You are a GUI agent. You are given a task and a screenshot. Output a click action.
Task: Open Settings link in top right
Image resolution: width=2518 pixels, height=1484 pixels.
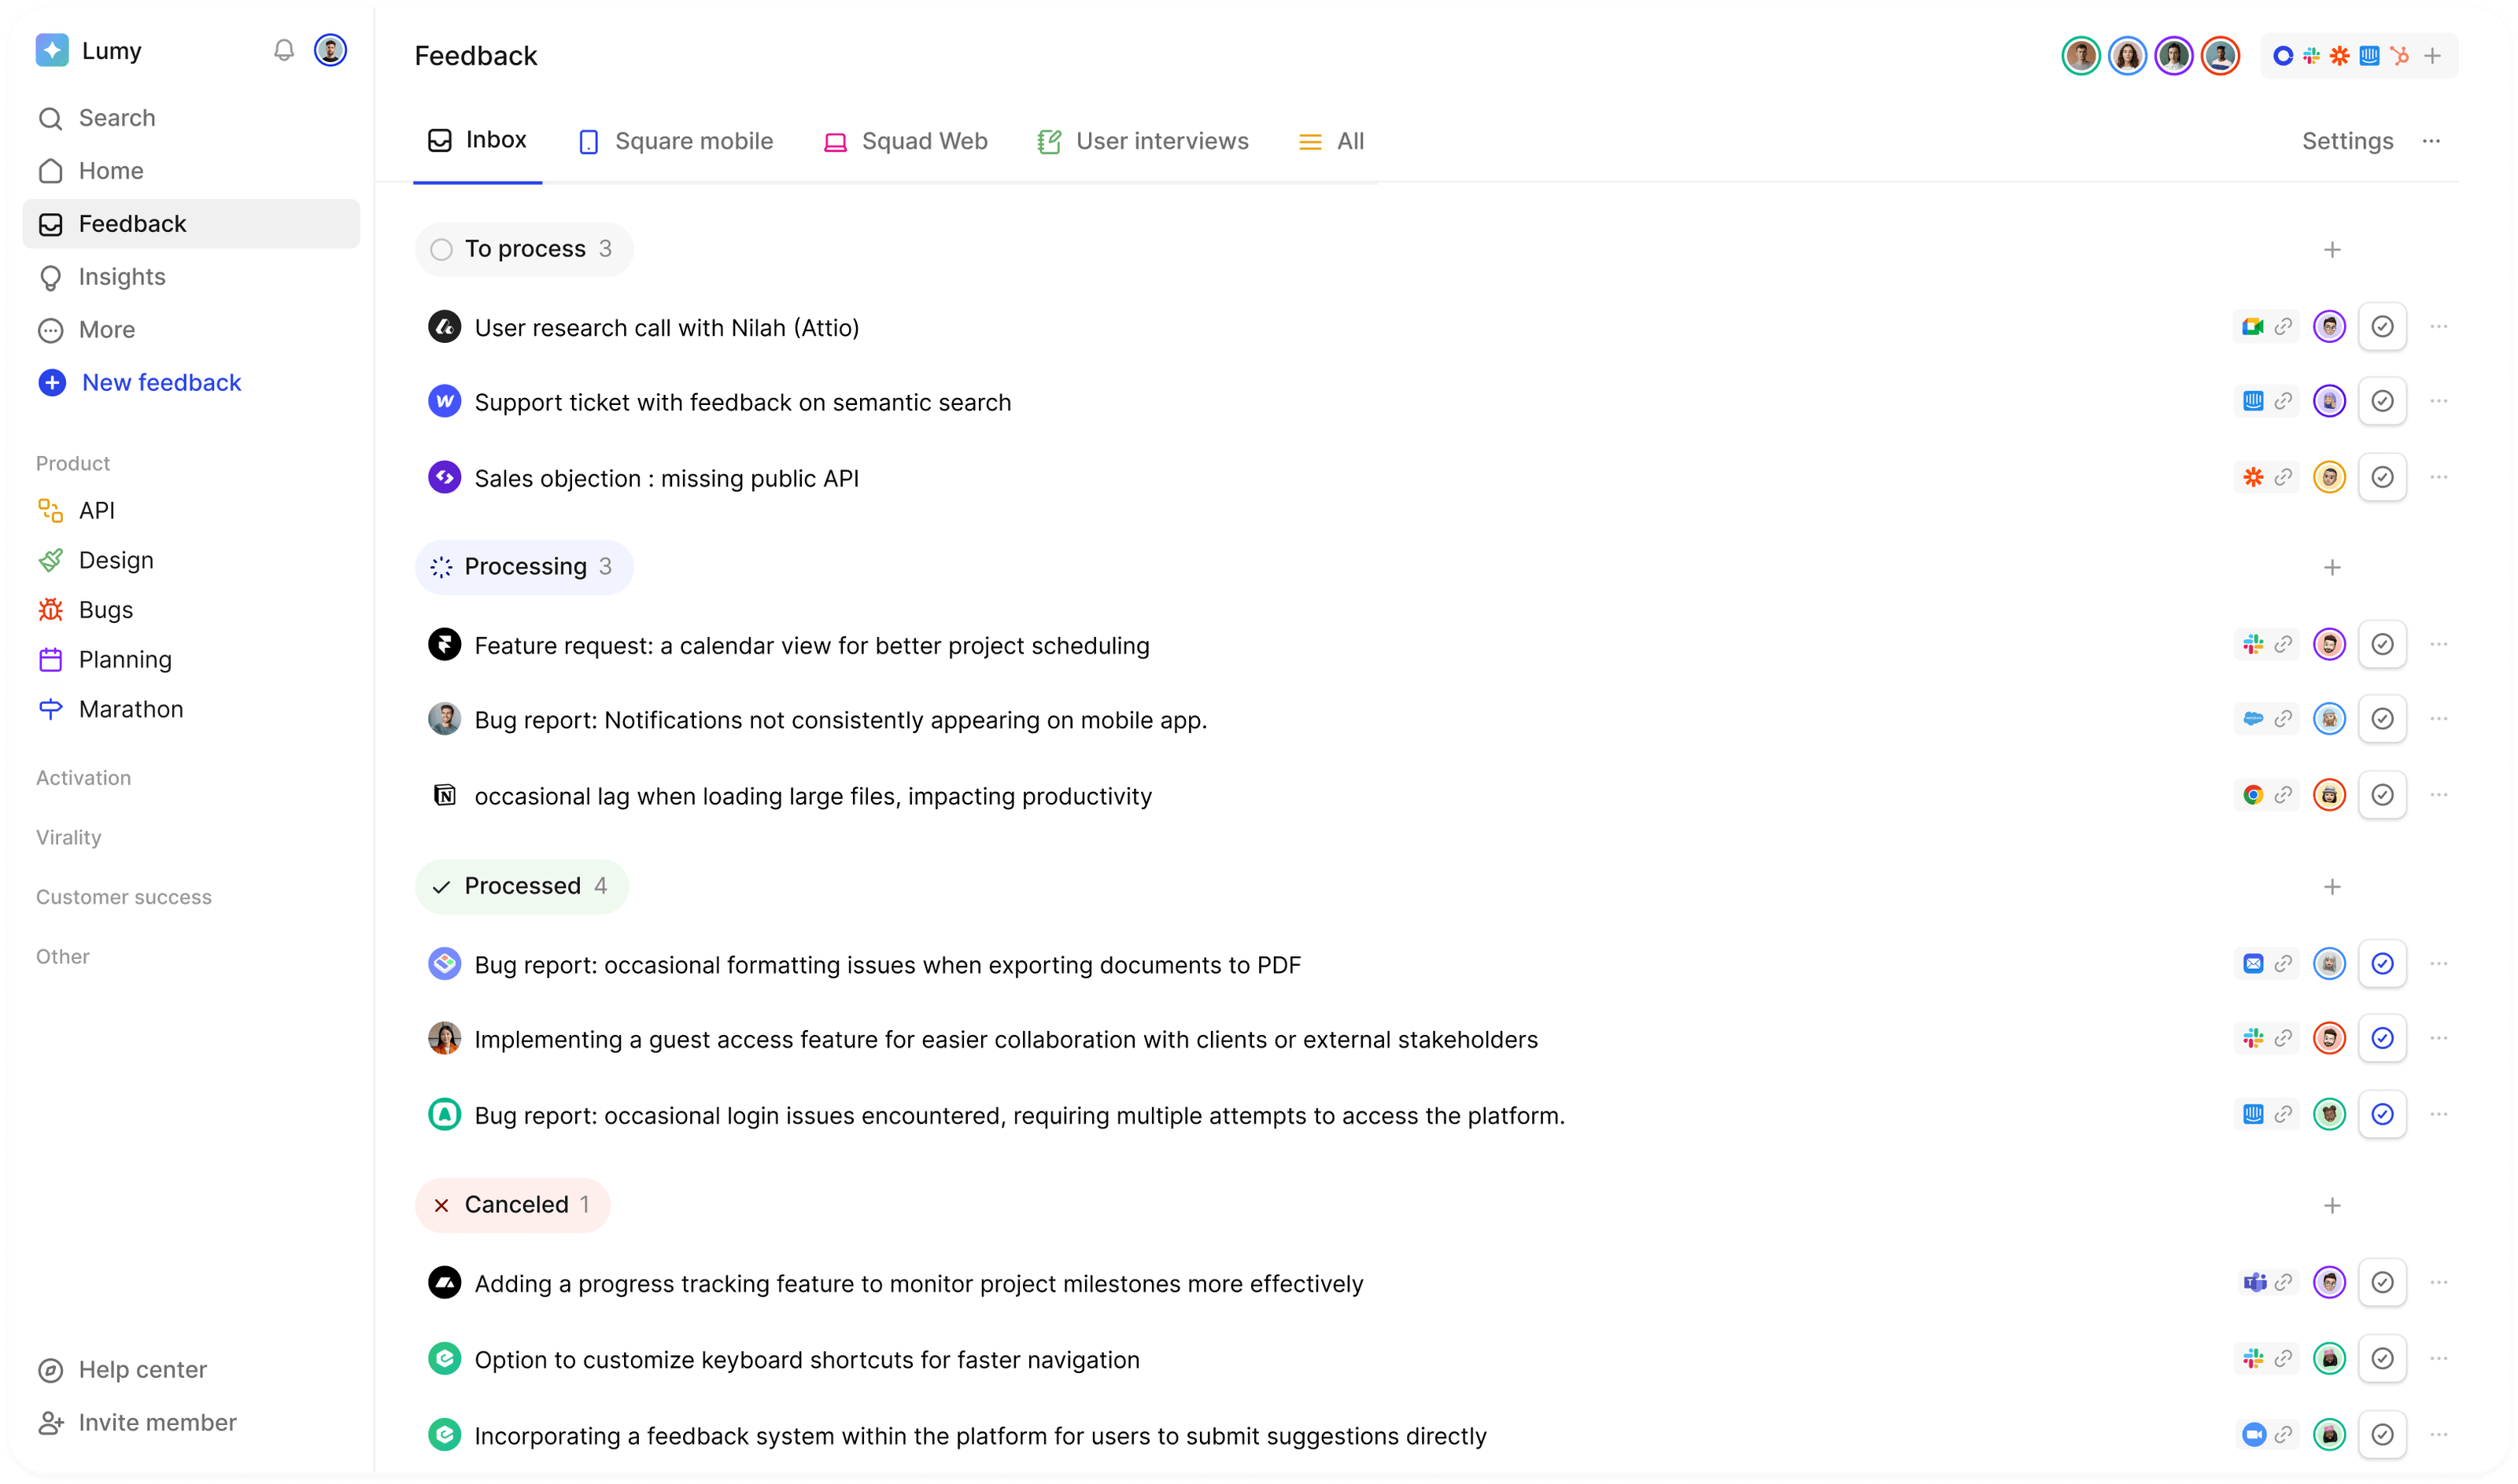(x=2347, y=142)
